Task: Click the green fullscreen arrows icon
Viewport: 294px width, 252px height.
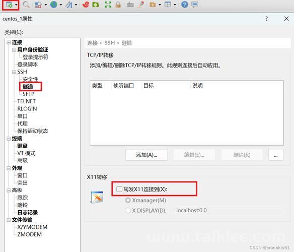Action: click(x=108, y=5)
